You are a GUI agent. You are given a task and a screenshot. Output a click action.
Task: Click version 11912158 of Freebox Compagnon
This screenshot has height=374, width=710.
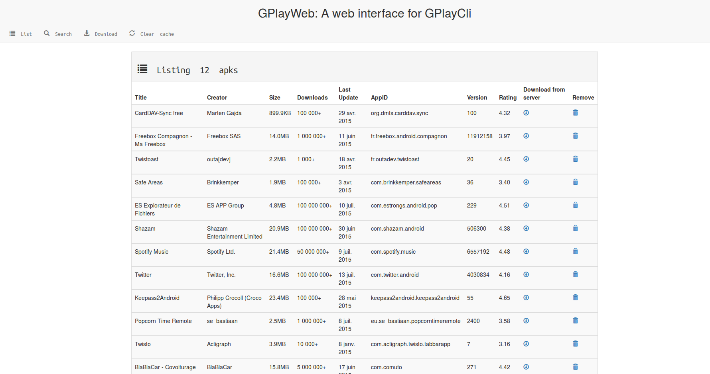(480, 136)
